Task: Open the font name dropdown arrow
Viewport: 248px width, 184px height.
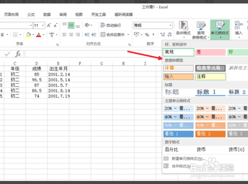Action: pyautogui.click(x=31, y=25)
